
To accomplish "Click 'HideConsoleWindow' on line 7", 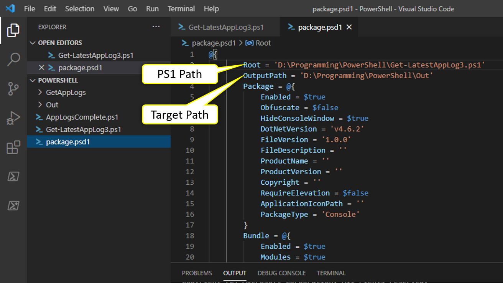I will (x=298, y=118).
